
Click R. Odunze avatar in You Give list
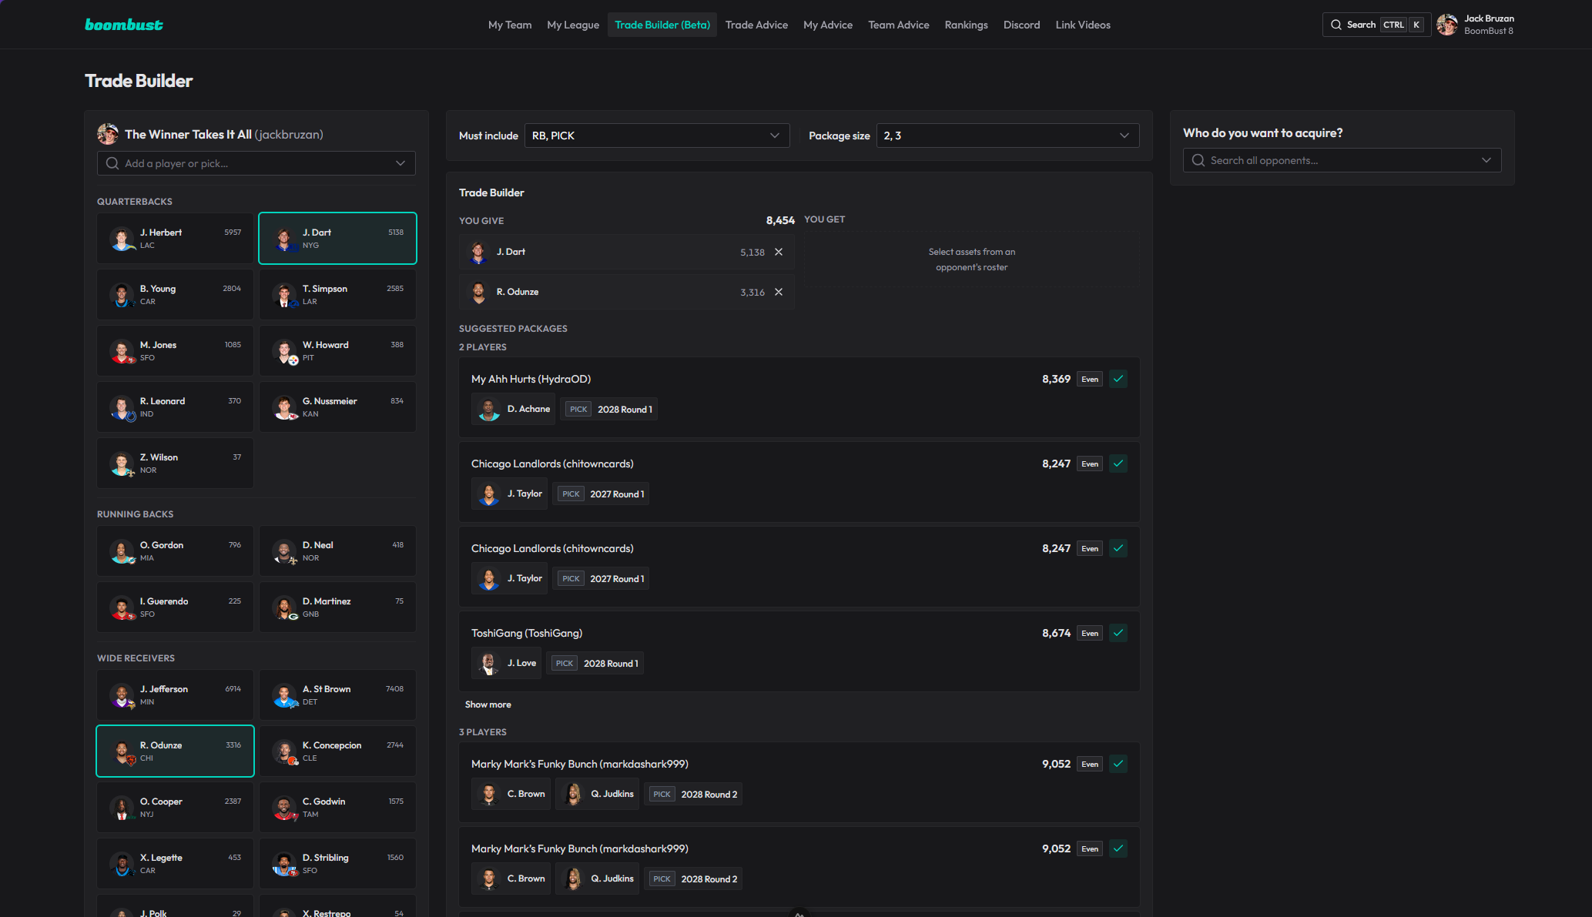[478, 292]
